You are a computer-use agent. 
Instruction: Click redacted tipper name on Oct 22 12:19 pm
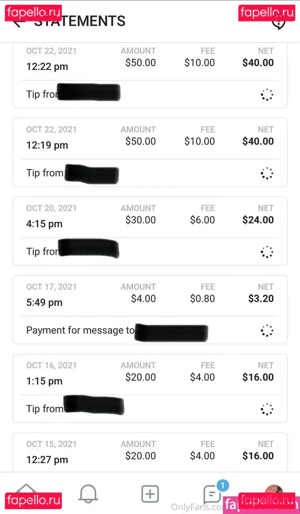[x=91, y=174]
